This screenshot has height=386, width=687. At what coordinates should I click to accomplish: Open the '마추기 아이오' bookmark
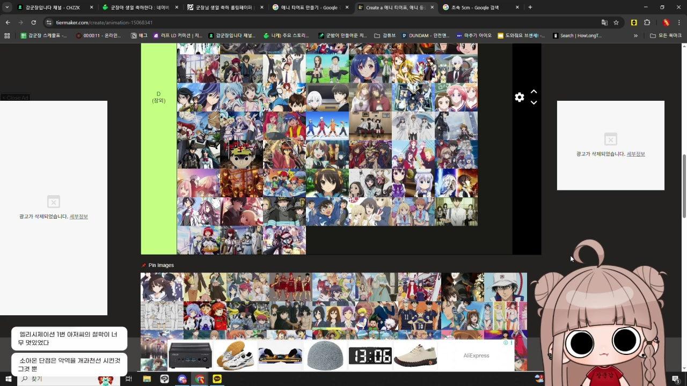474,35
